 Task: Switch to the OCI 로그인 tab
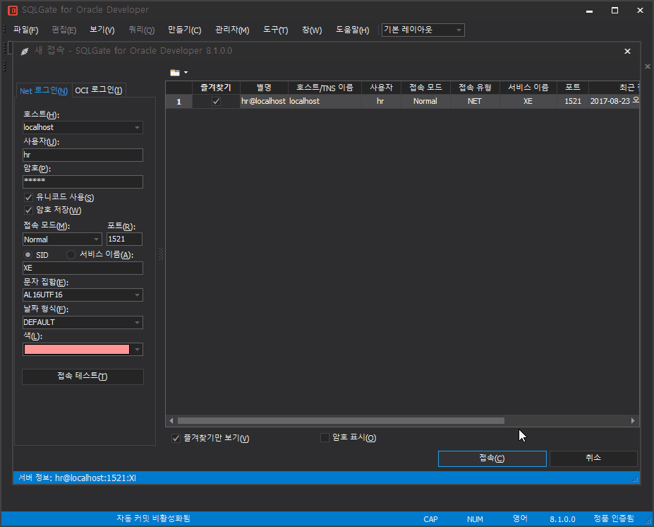(x=99, y=90)
